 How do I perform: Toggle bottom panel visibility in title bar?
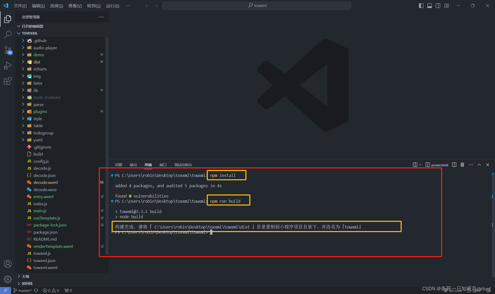430,6
